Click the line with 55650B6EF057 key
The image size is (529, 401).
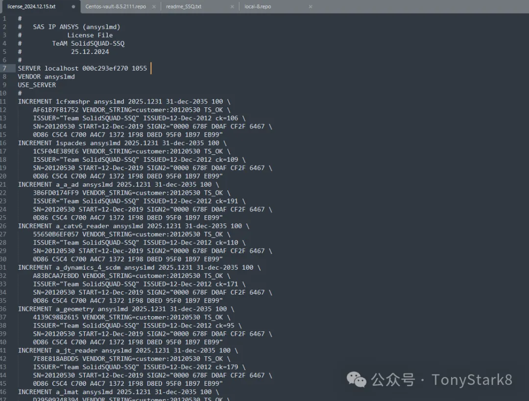point(132,235)
